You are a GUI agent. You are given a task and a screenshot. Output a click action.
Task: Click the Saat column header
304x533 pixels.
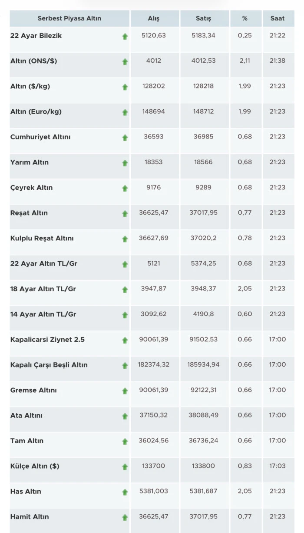278,19
